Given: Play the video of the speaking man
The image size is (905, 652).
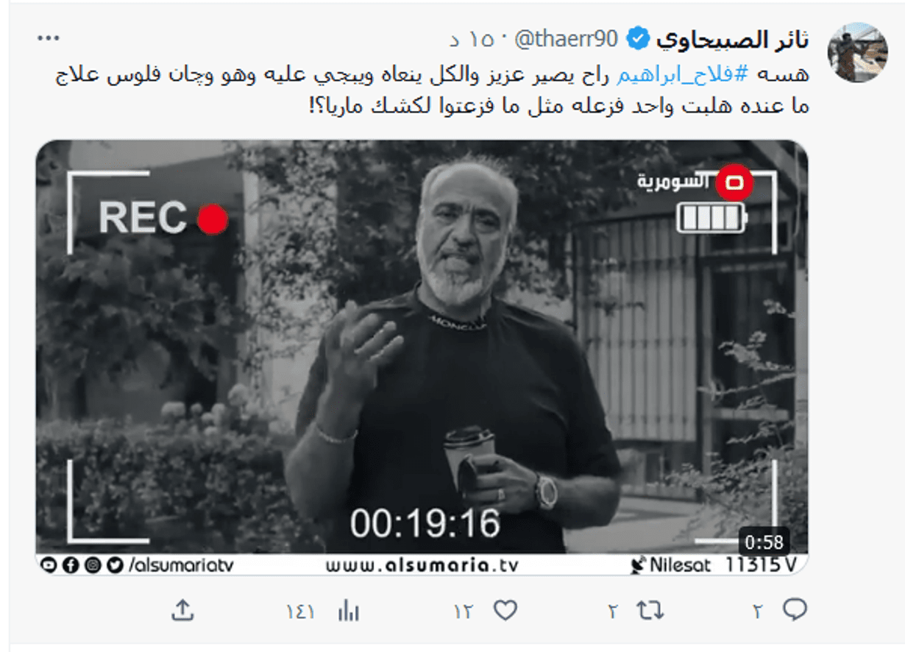Looking at the screenshot, I should (x=422, y=347).
